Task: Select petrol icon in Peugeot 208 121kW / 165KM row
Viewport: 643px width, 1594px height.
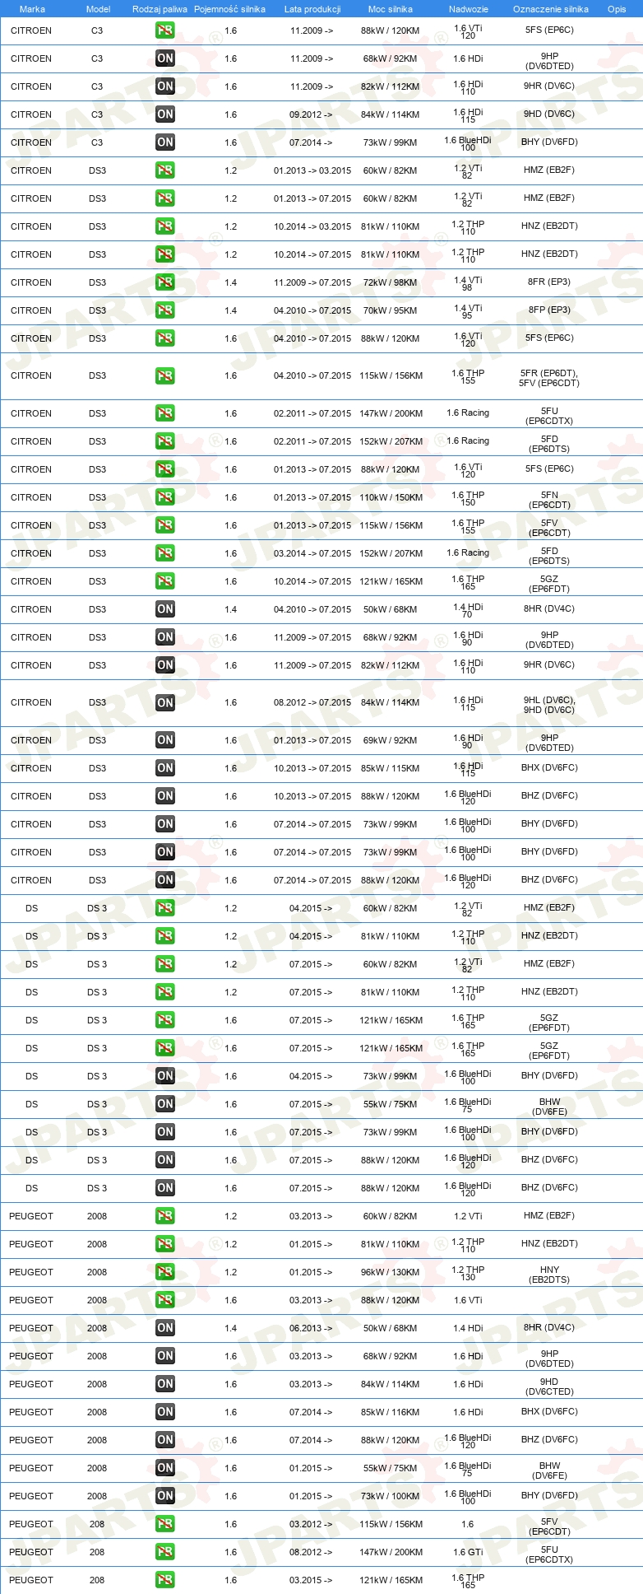Action: click(x=165, y=1580)
